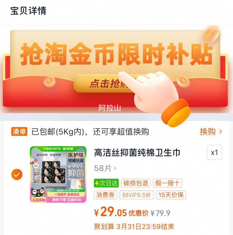Open the 换购 link with chevron
This screenshot has width=233, height=235.
(x=211, y=132)
